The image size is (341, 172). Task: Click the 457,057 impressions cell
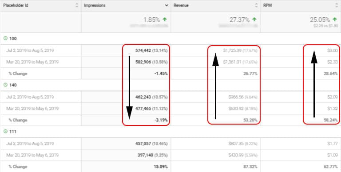click(x=126, y=144)
